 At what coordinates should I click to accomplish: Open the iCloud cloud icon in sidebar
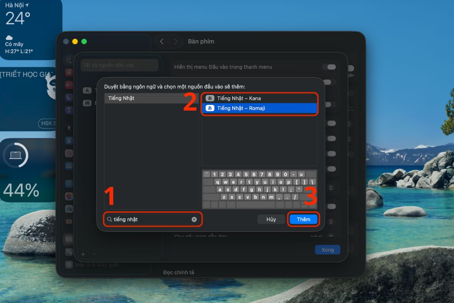coord(69,209)
